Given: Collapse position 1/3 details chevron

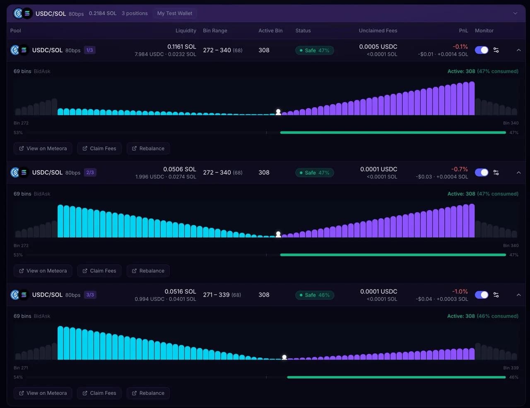Looking at the screenshot, I should tap(518, 50).
